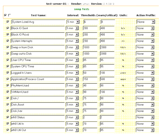Image resolution: width=161 pixels, height=134 pixels.
Task: Click critical threshold for System Interrupts
Action: click(107, 41)
